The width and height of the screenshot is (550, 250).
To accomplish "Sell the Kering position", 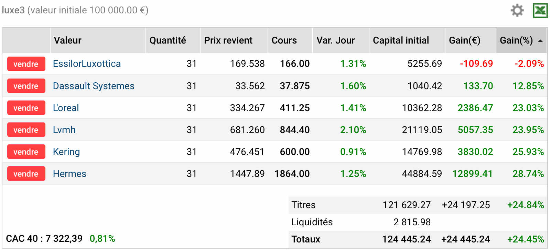I will pyautogui.click(x=26, y=152).
